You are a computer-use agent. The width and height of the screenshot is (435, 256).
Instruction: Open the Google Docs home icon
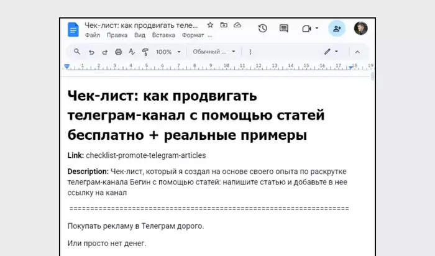point(73,29)
